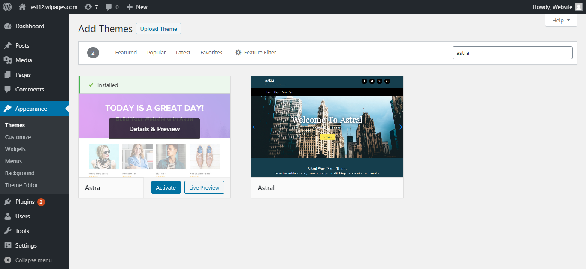The height and width of the screenshot is (269, 586).
Task: Open Theme Editor submenu item
Action: pos(21,185)
